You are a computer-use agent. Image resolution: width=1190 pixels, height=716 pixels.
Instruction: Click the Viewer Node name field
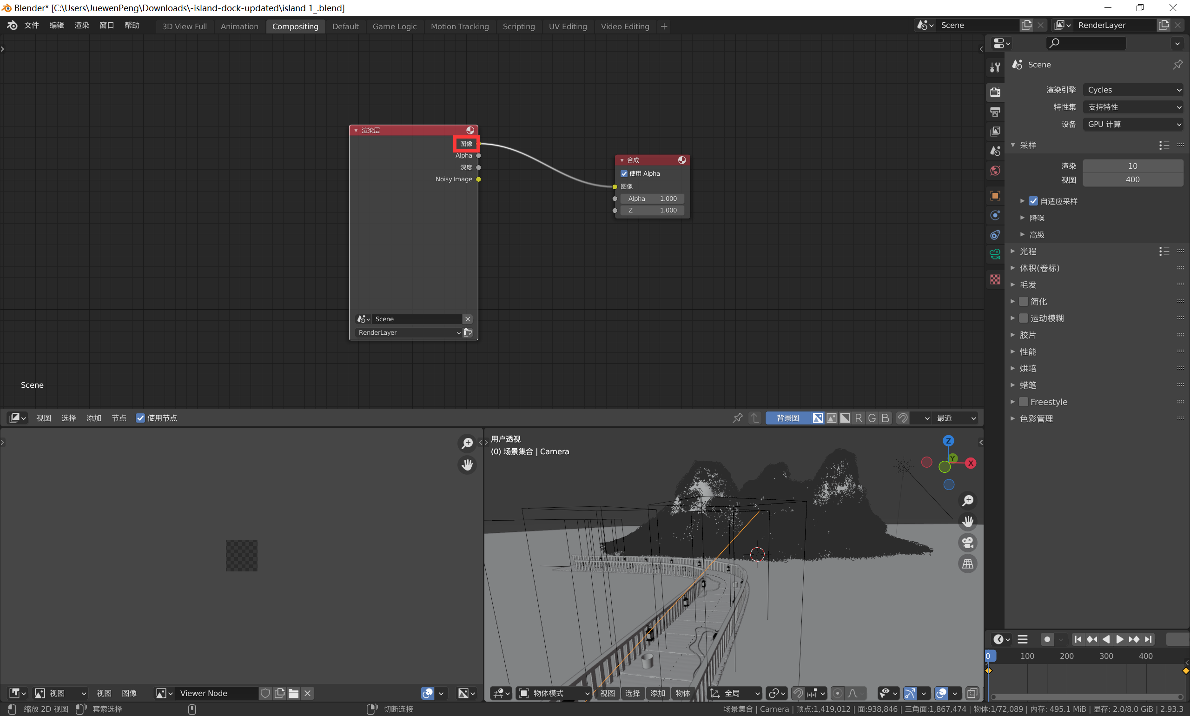(x=216, y=693)
